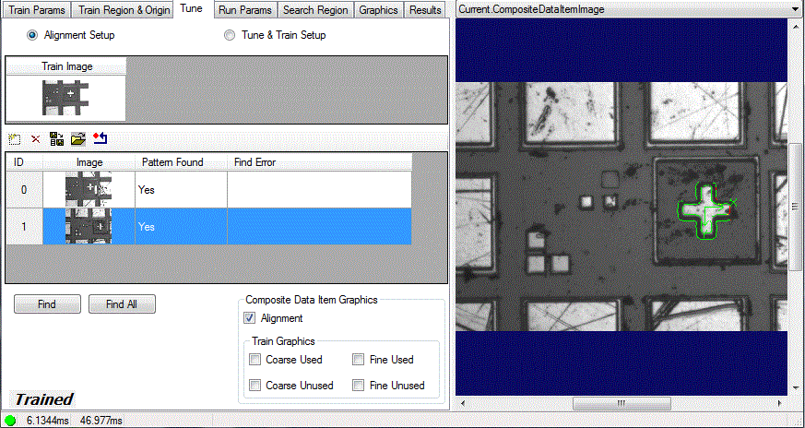Click the 6.1344ms timing in status bar

coord(48,421)
